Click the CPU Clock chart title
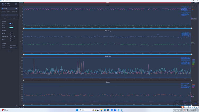 point(108,57)
